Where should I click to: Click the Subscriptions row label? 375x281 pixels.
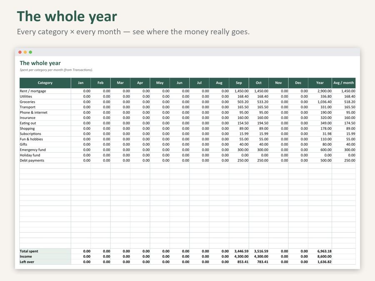(x=30, y=134)
